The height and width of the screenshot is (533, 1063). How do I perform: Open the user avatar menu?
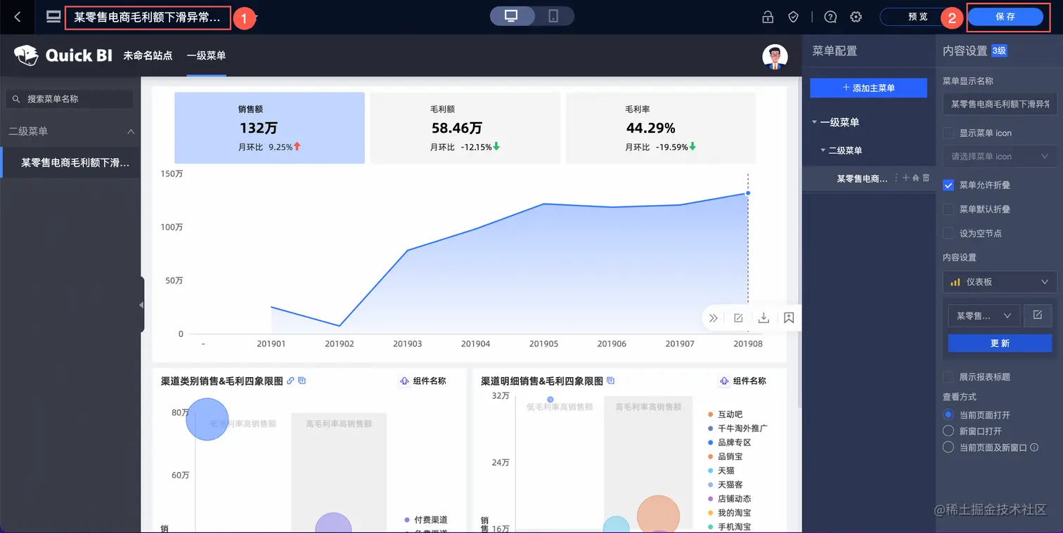click(775, 57)
